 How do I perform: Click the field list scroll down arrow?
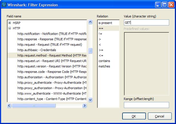pyautogui.click(x=90, y=100)
